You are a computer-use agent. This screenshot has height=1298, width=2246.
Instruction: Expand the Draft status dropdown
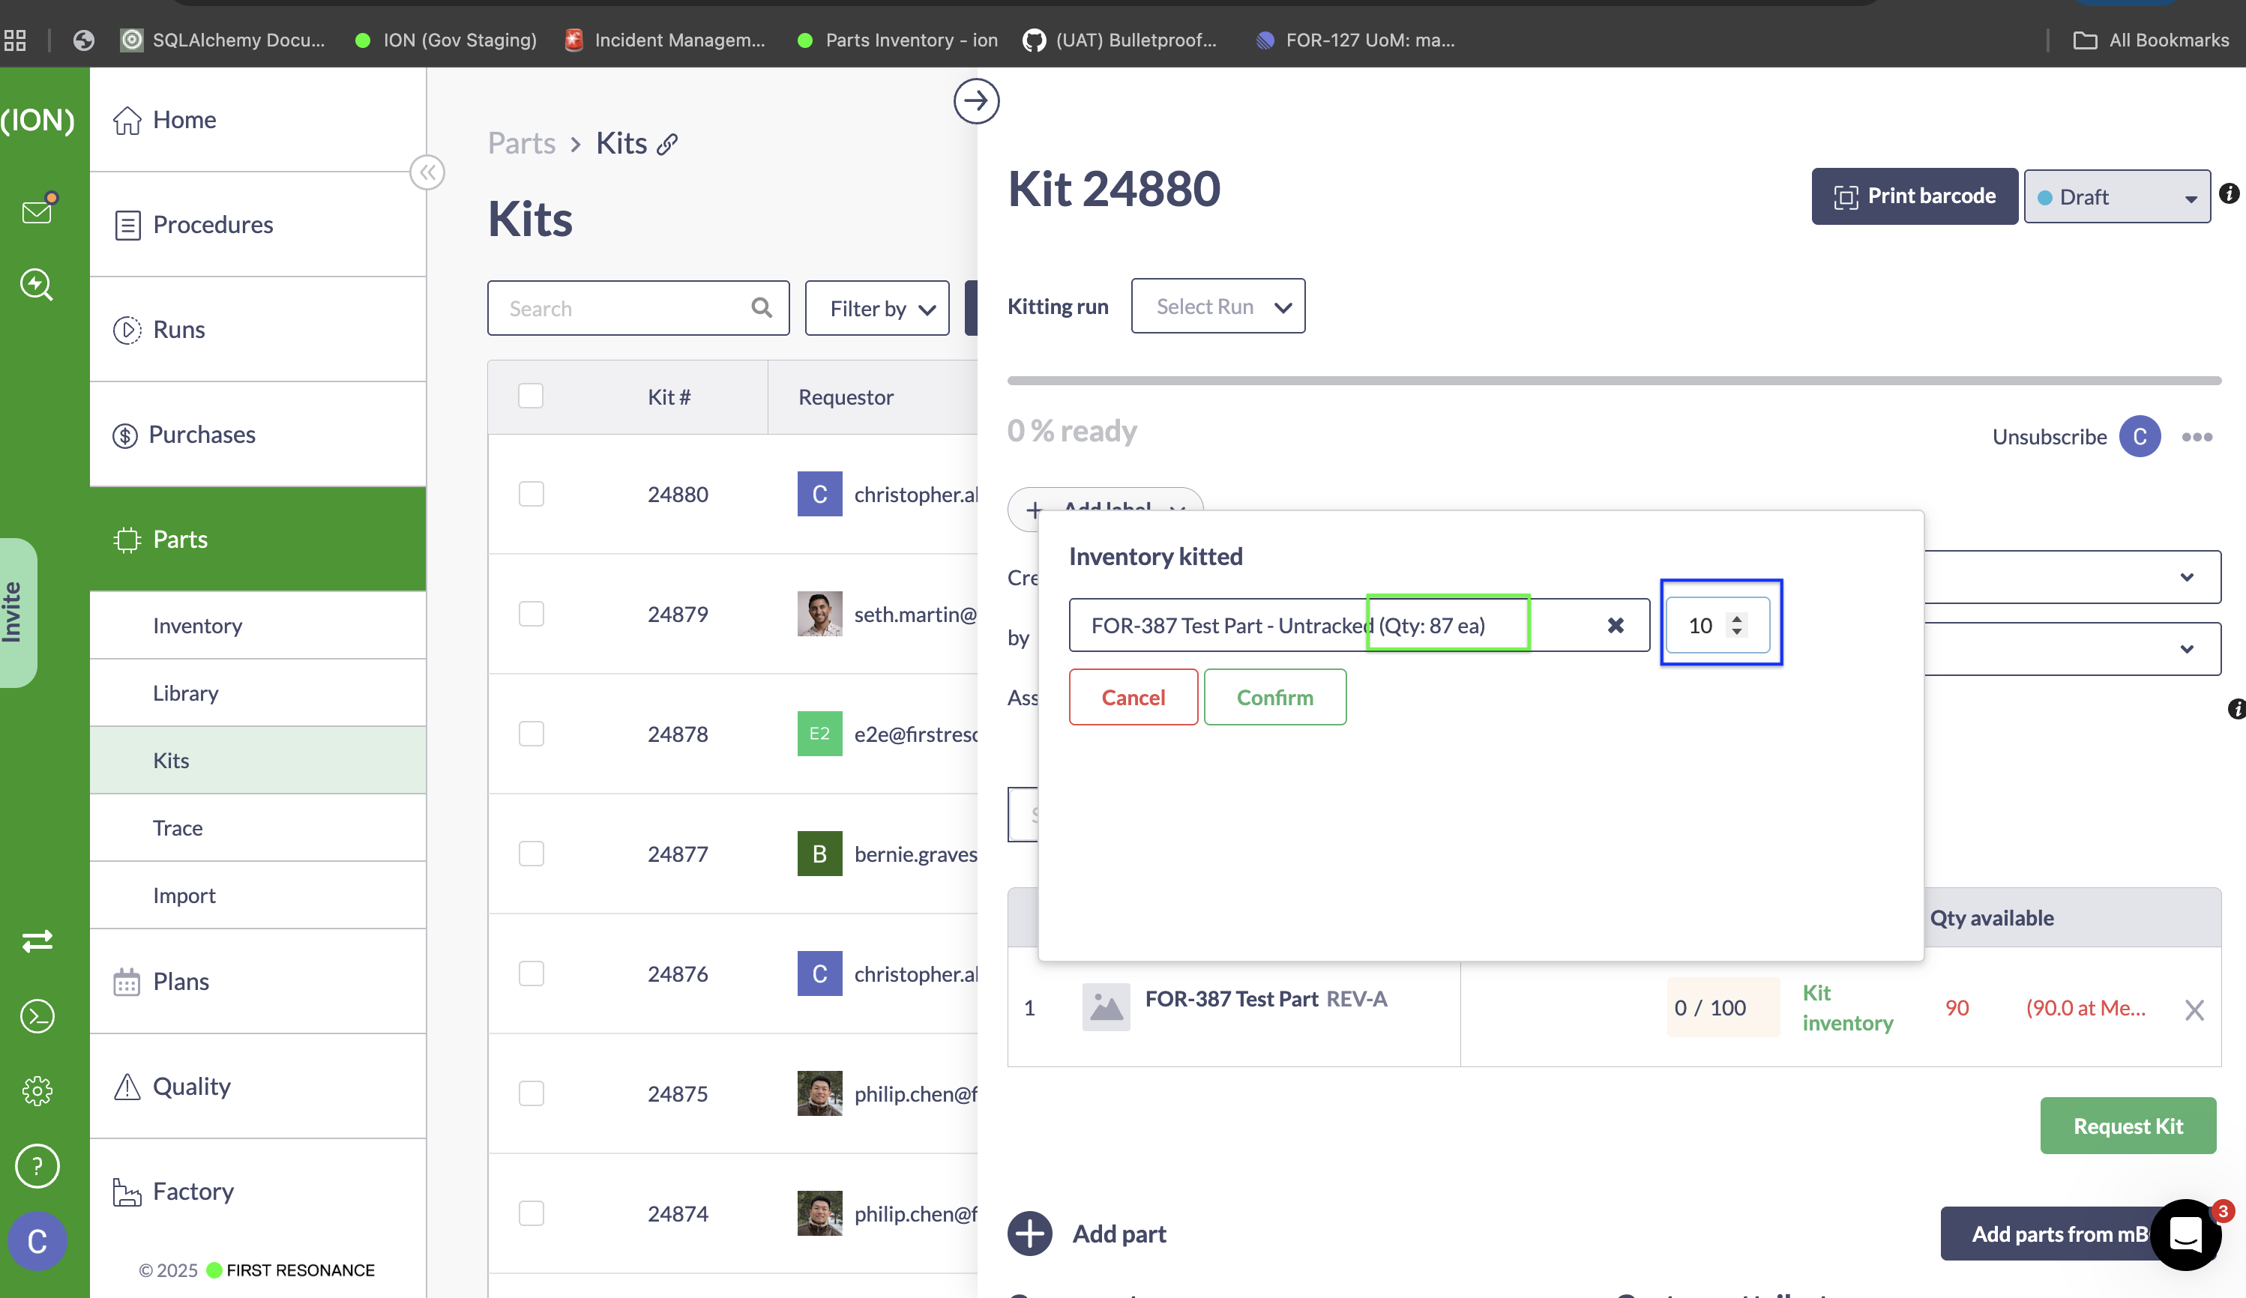click(x=2117, y=197)
